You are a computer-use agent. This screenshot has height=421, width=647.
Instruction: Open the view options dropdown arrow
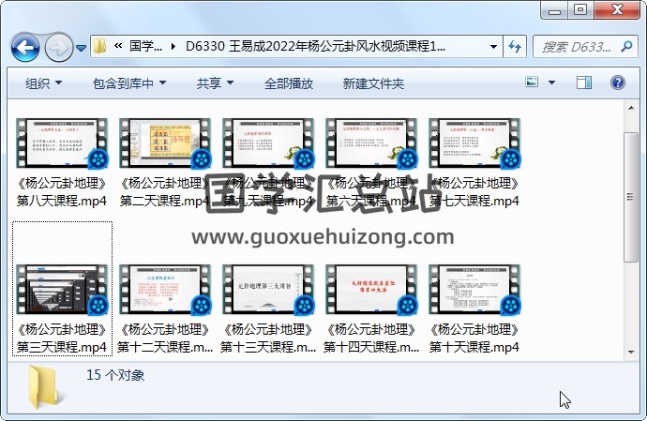554,83
